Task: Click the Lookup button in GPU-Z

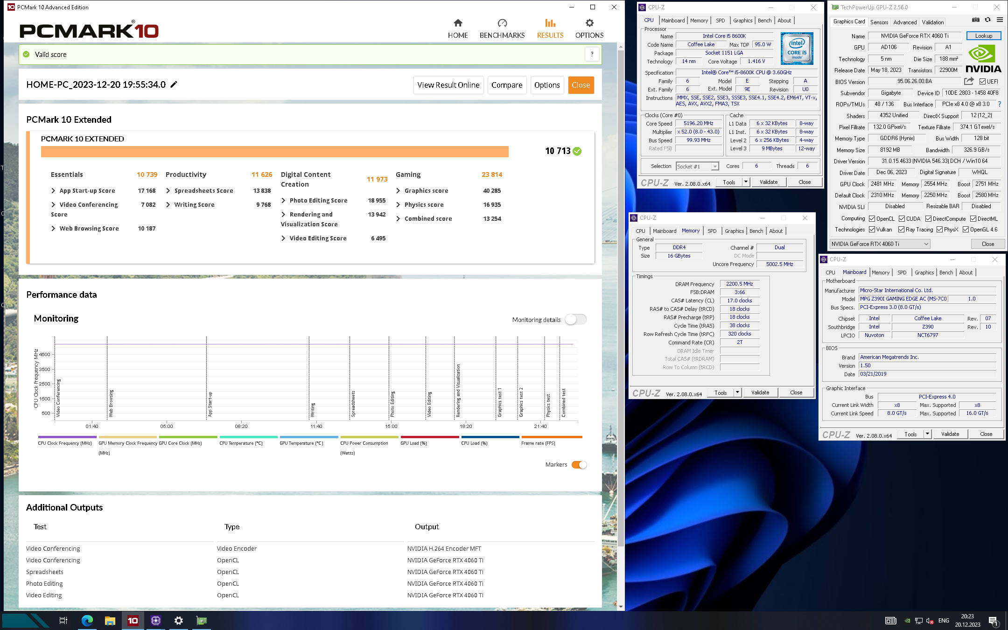Action: pyautogui.click(x=984, y=36)
